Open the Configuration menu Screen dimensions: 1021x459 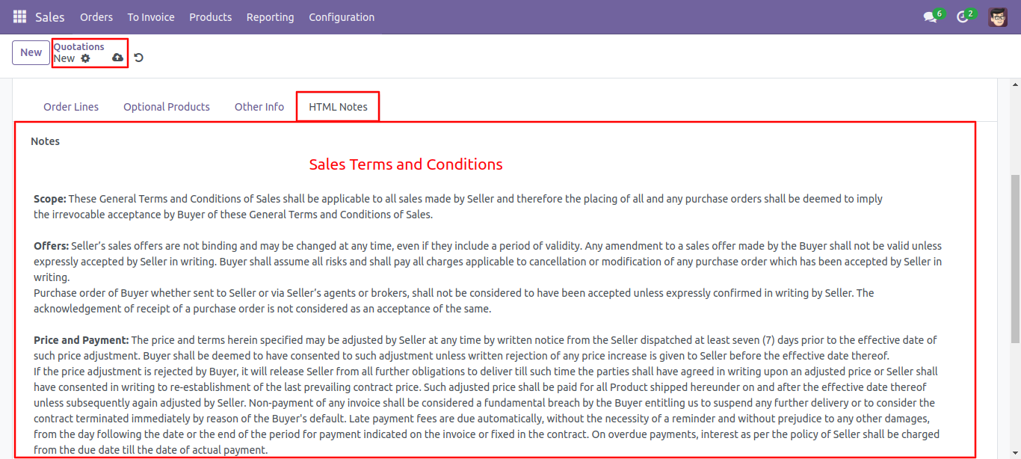[342, 16]
